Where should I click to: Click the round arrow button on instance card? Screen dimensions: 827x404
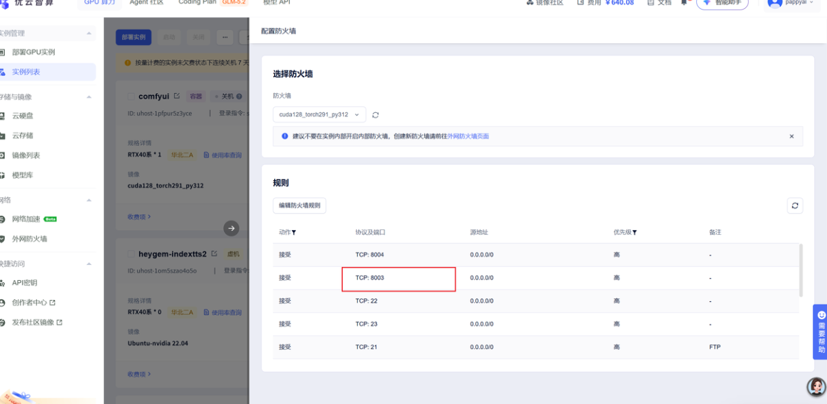232,228
